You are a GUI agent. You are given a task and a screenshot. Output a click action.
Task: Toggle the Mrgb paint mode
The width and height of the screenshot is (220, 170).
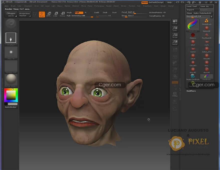(69, 13)
